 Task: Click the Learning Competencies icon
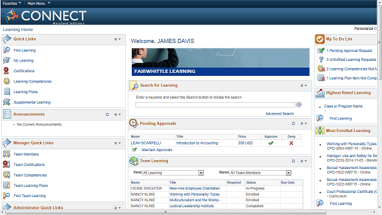7,81
